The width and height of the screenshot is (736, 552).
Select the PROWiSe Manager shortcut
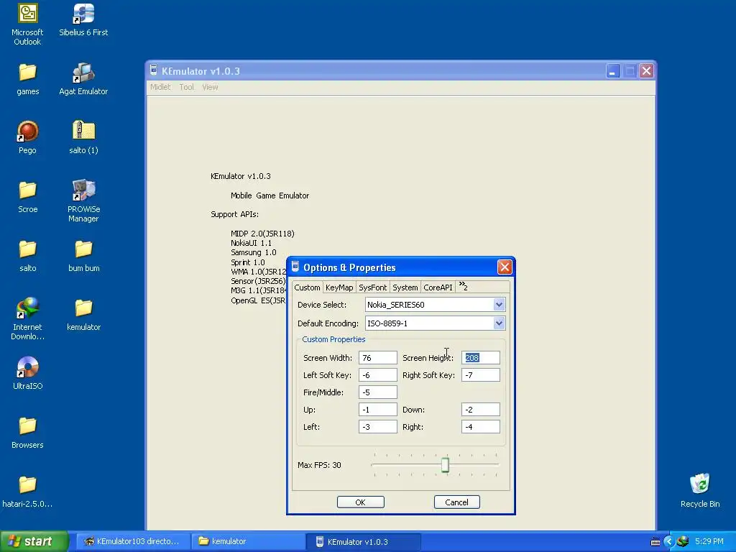tap(83, 190)
